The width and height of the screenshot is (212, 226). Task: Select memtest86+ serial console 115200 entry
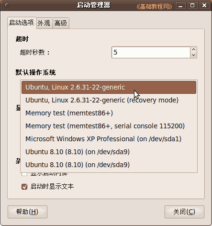point(109,126)
